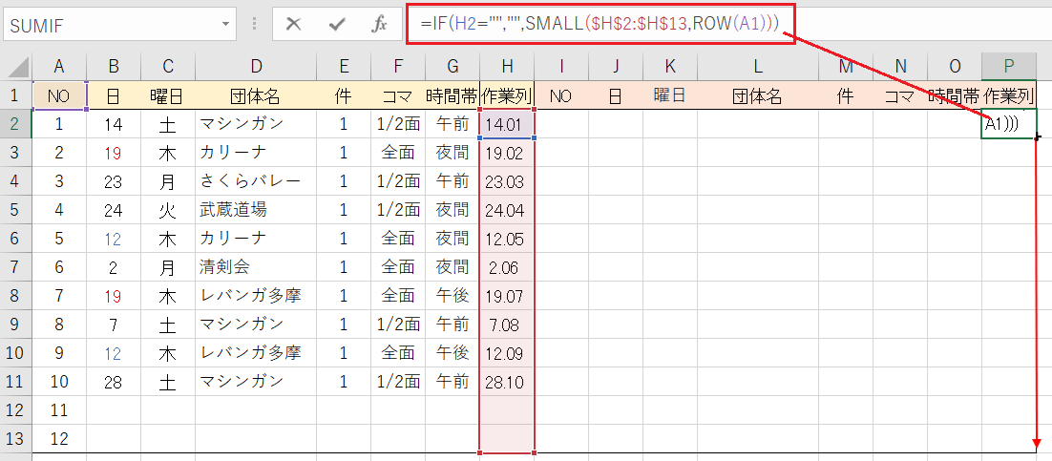Viewport: 1052px width, 461px height.
Task: Click cell A12 containing 11
Action: (59, 410)
